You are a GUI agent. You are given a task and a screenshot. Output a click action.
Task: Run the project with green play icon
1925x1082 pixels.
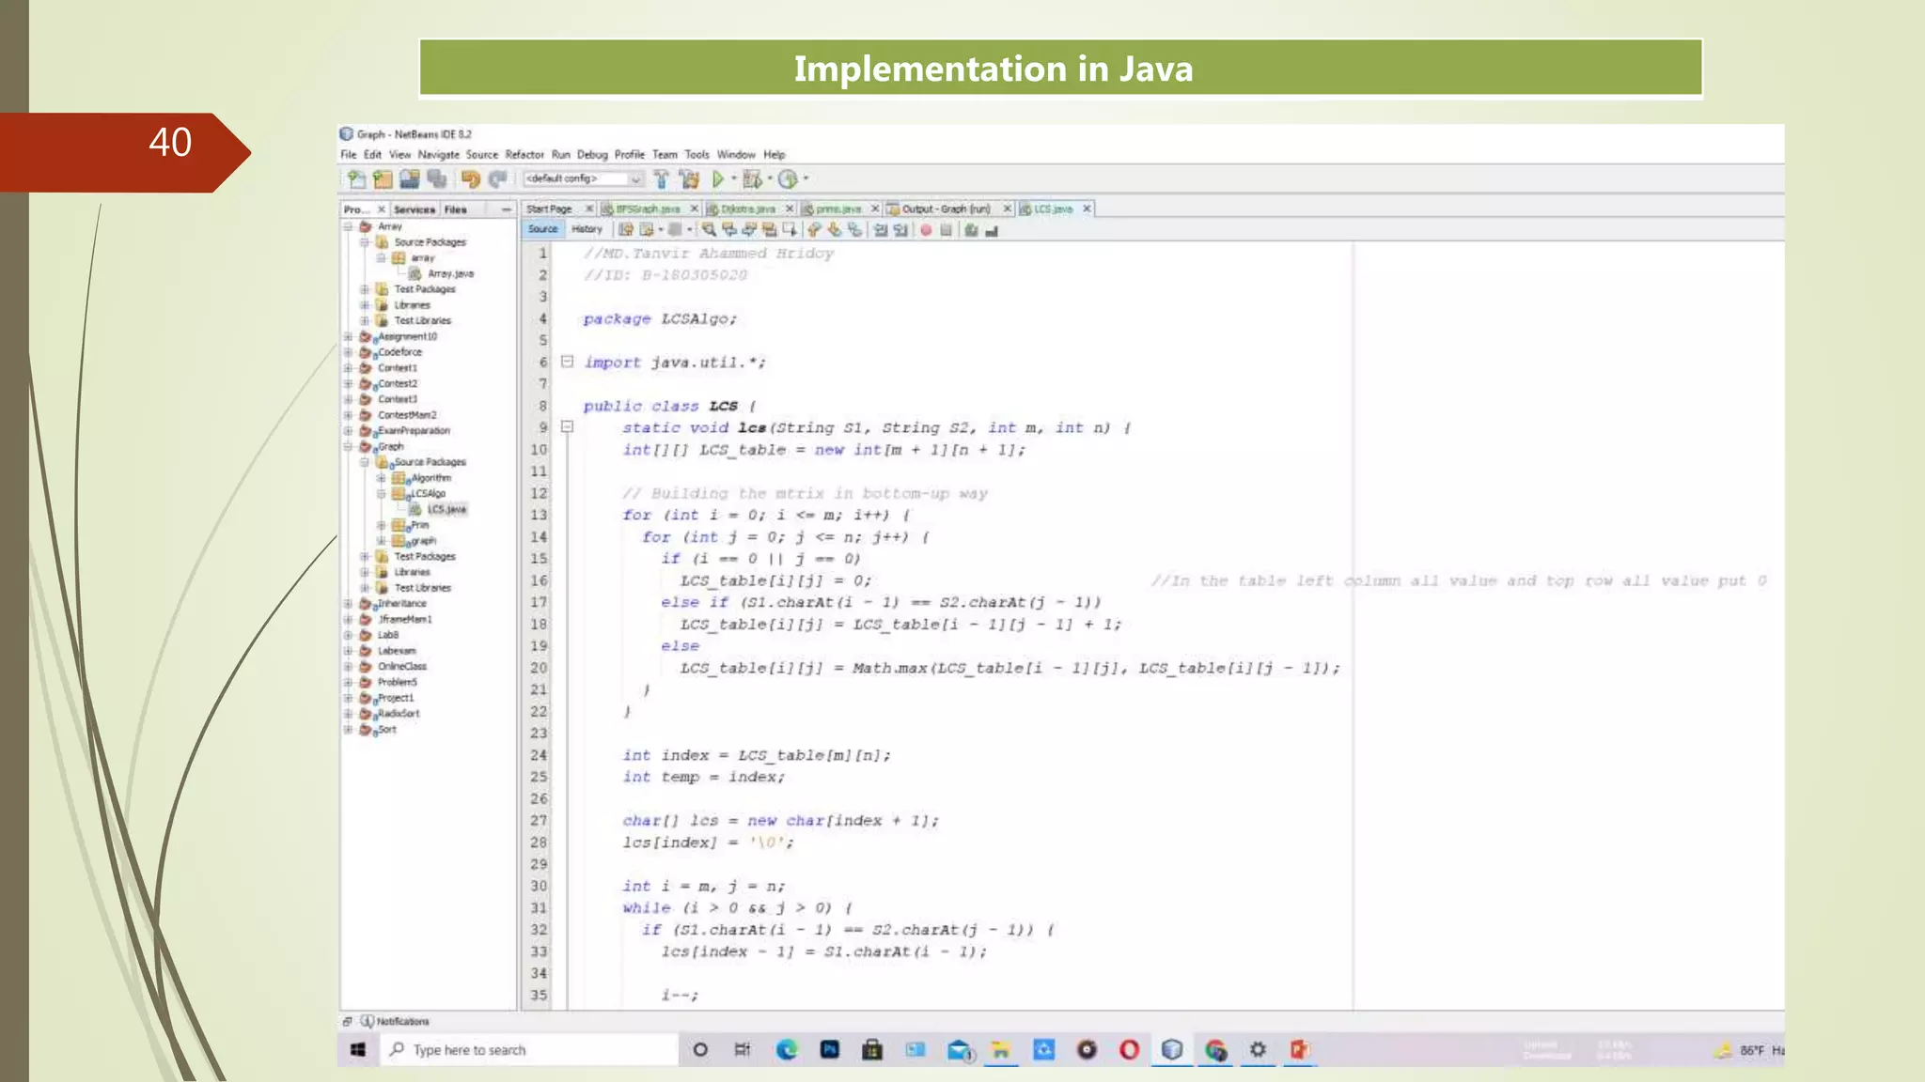click(718, 178)
